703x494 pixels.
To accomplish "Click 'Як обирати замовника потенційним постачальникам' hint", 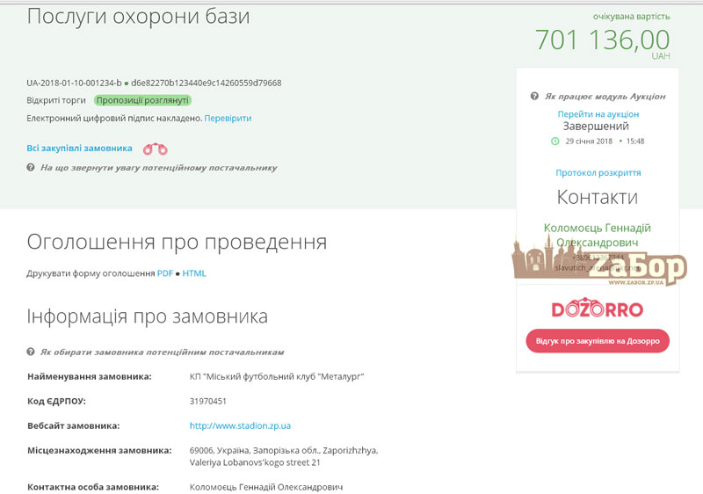I will click(x=163, y=352).
